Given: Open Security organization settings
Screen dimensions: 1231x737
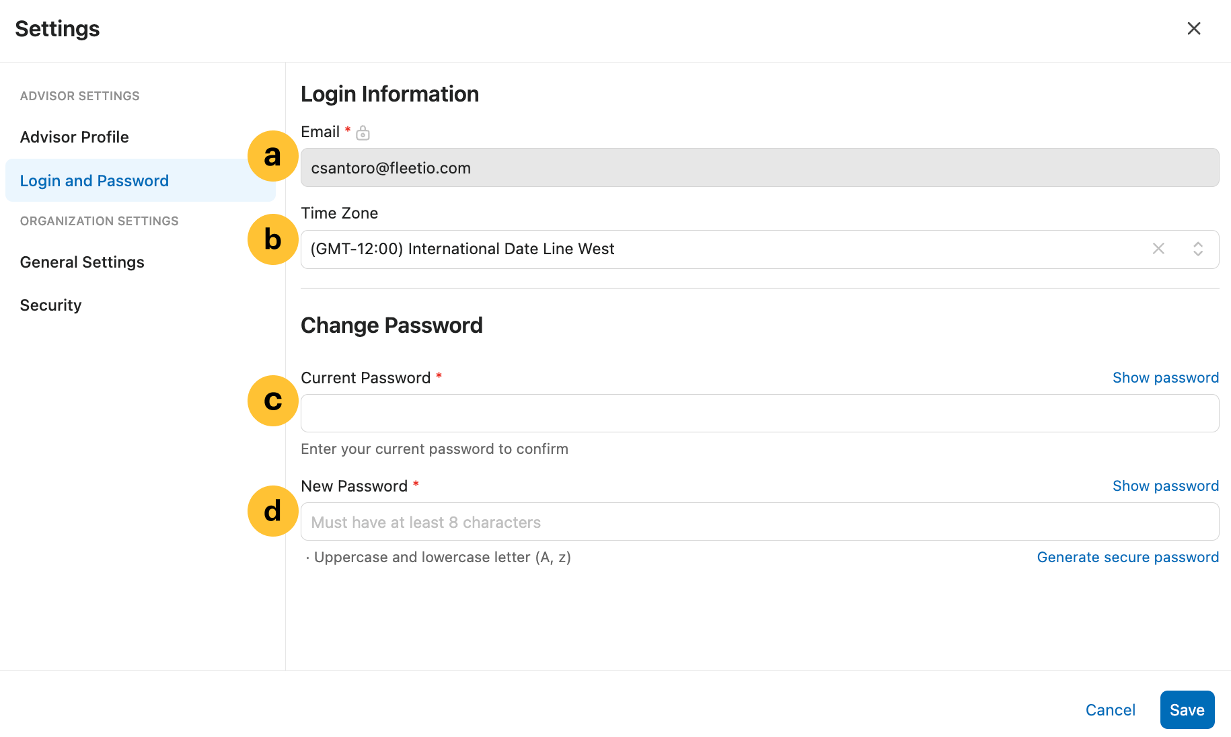Looking at the screenshot, I should (x=51, y=305).
